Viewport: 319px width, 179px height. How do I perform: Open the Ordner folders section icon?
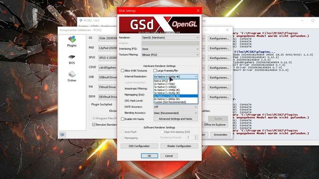pyautogui.click(x=72, y=77)
